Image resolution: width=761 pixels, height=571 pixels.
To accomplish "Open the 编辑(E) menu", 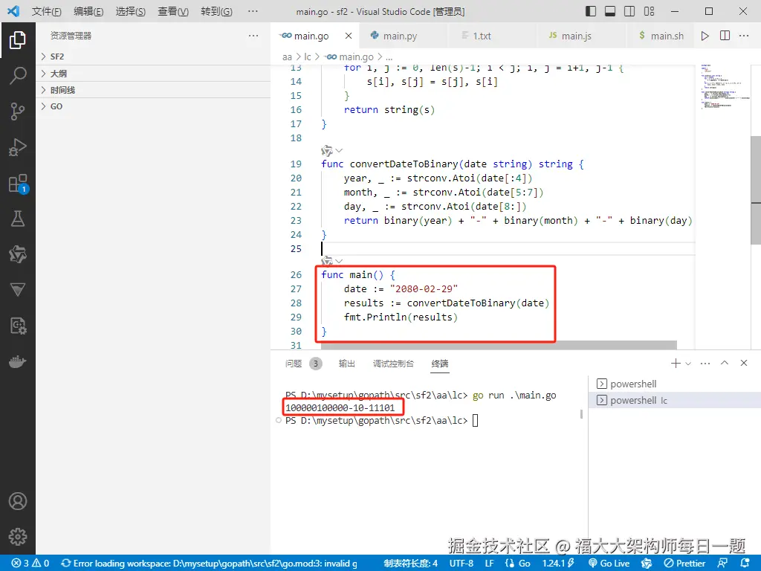I will tap(88, 11).
